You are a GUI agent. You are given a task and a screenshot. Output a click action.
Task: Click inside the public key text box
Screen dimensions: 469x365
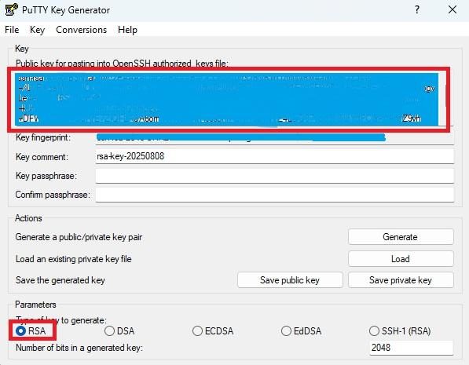pyautogui.click(x=227, y=99)
